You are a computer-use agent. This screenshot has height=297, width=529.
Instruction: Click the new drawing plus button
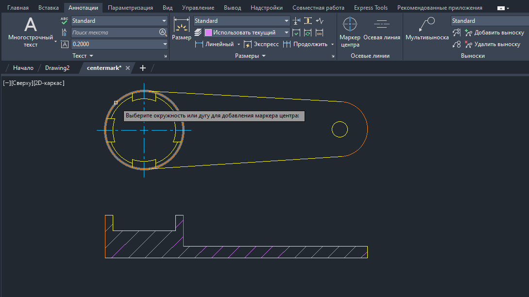click(142, 68)
